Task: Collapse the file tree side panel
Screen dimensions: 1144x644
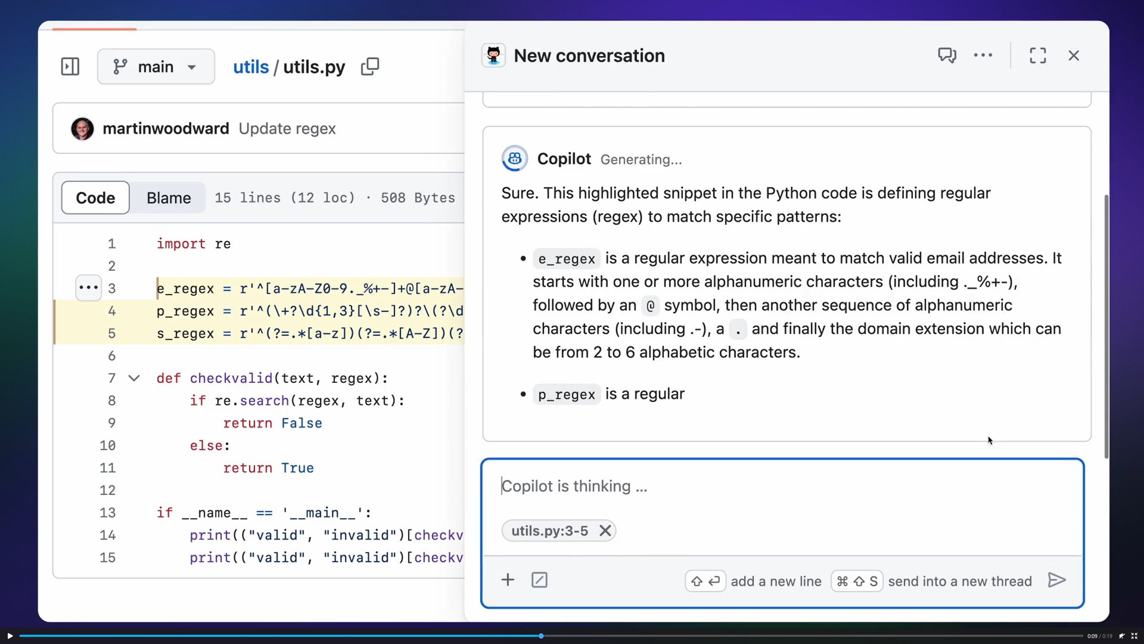Action: (69, 67)
